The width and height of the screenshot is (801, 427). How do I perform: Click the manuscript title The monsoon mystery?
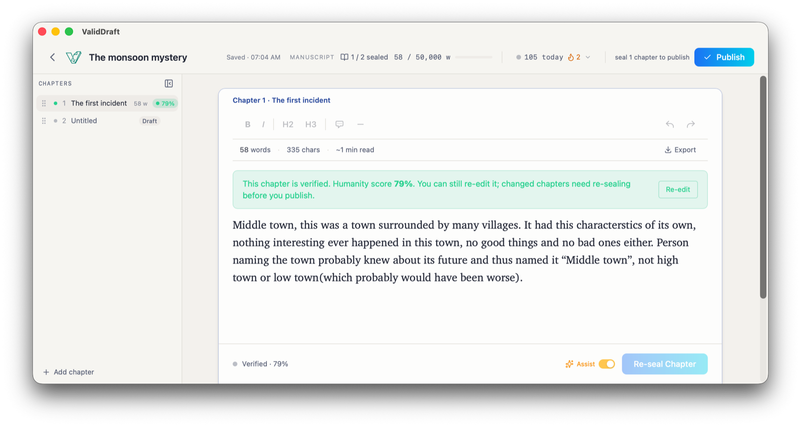pos(138,58)
